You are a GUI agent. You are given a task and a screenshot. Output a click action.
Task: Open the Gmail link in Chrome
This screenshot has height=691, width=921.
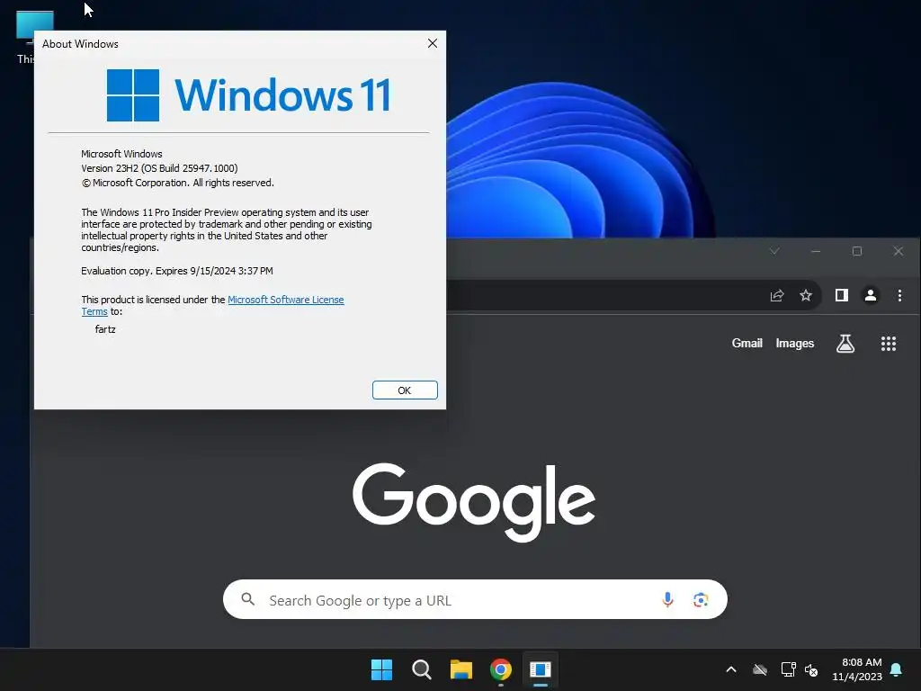coord(747,343)
